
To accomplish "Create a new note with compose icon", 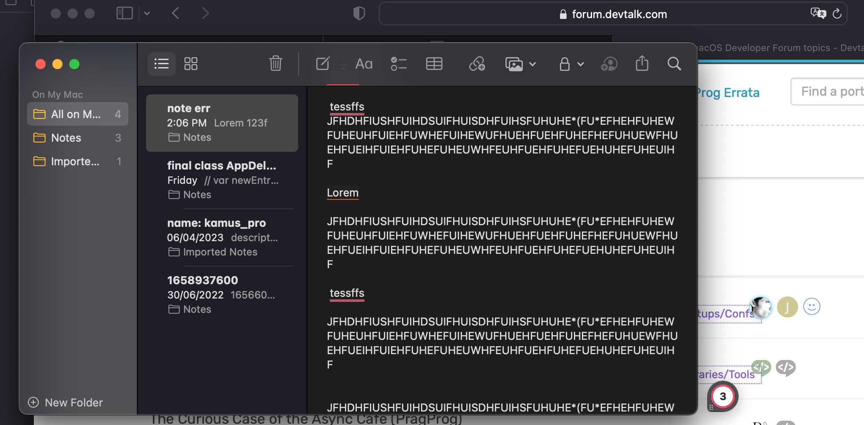I will (x=323, y=64).
